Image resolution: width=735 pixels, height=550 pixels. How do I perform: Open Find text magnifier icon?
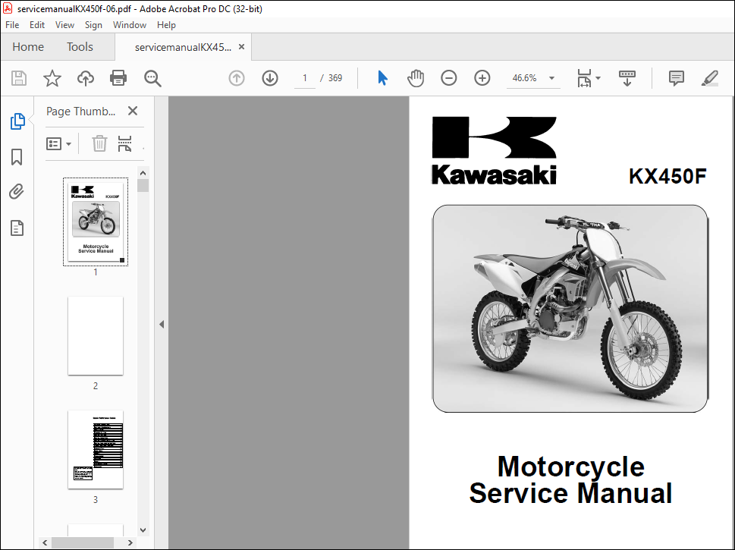coord(152,78)
